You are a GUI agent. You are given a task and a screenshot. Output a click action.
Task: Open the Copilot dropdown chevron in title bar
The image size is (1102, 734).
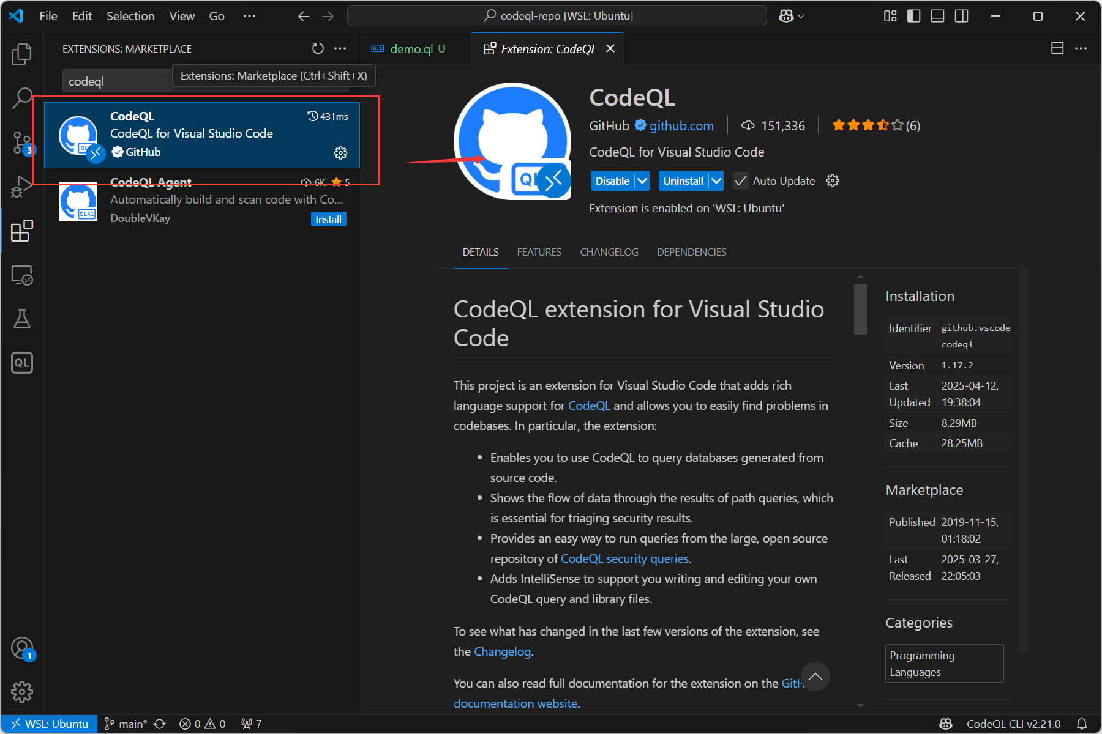(801, 17)
